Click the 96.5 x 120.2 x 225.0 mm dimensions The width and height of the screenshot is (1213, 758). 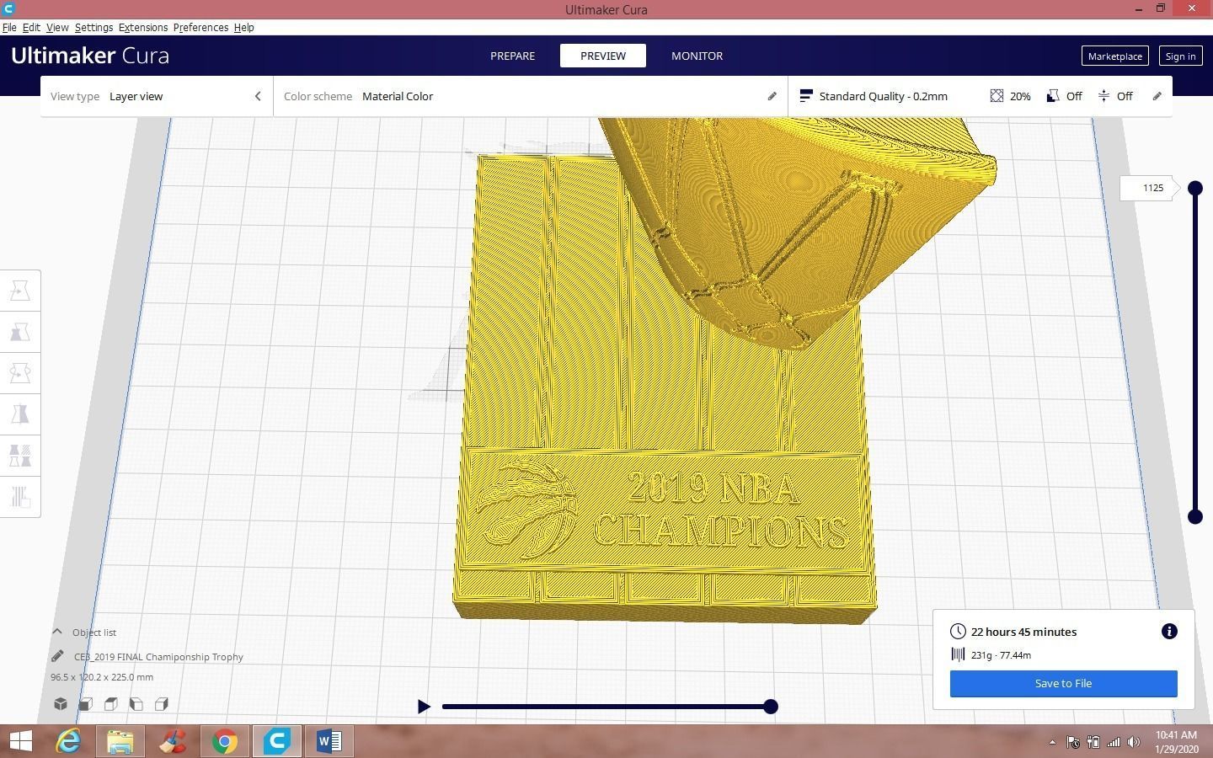pos(101,676)
